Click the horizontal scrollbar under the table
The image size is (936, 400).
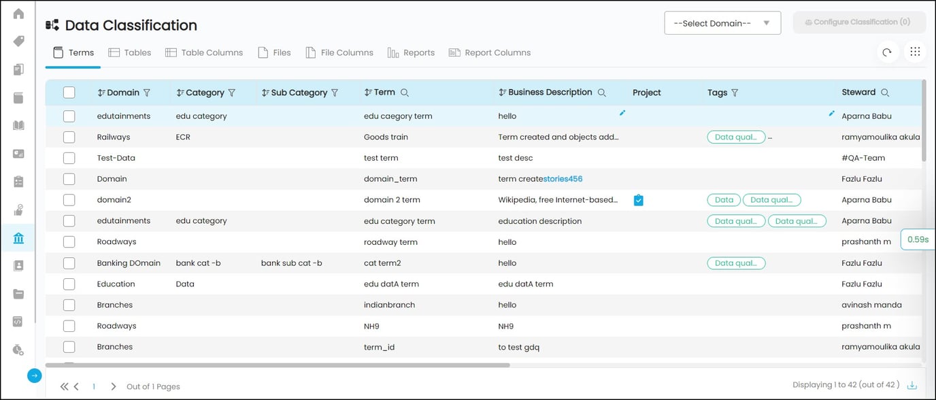(x=278, y=365)
